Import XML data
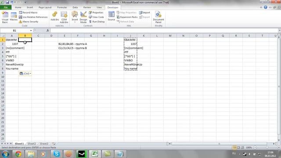 tap(144, 13)
